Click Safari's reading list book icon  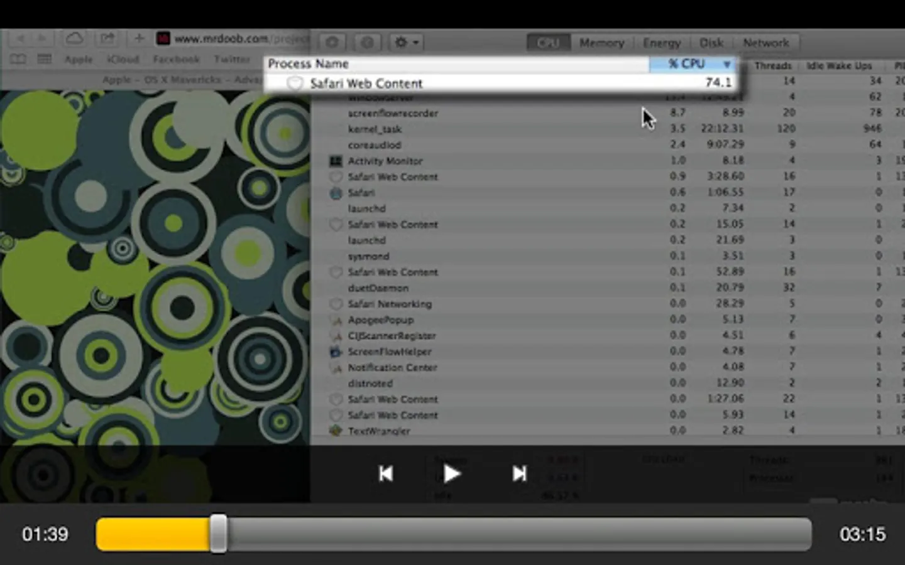click(x=18, y=59)
